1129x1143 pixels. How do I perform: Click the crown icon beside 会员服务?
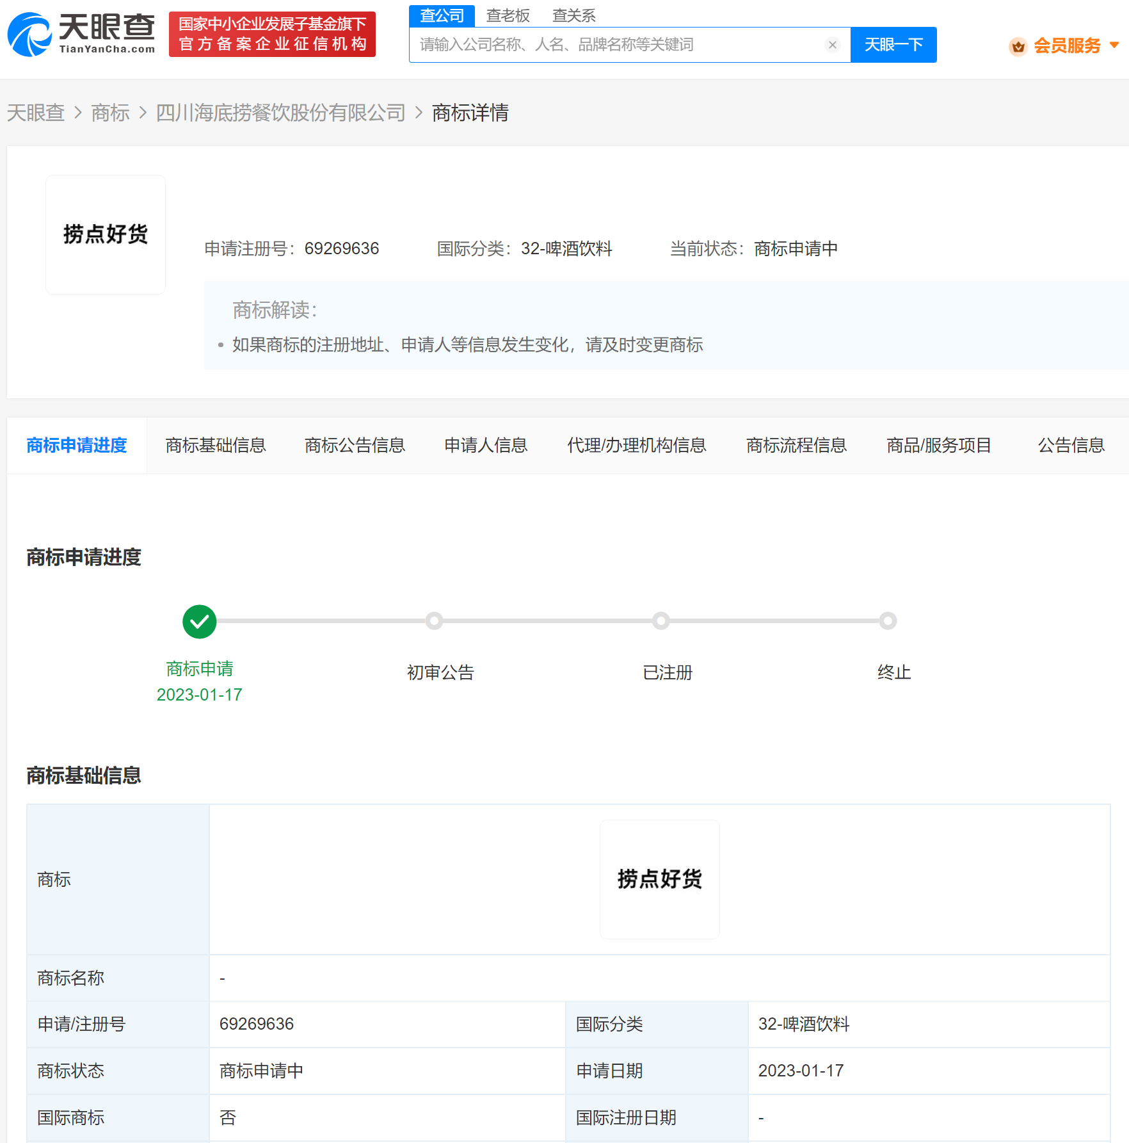point(1018,46)
